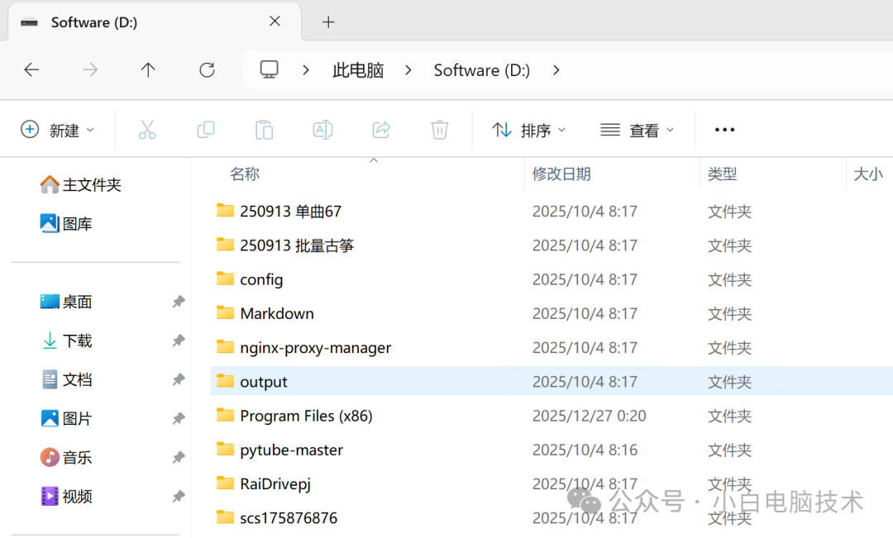Sort files by 修改日期 column header
This screenshot has height=538, width=893.
click(x=561, y=174)
